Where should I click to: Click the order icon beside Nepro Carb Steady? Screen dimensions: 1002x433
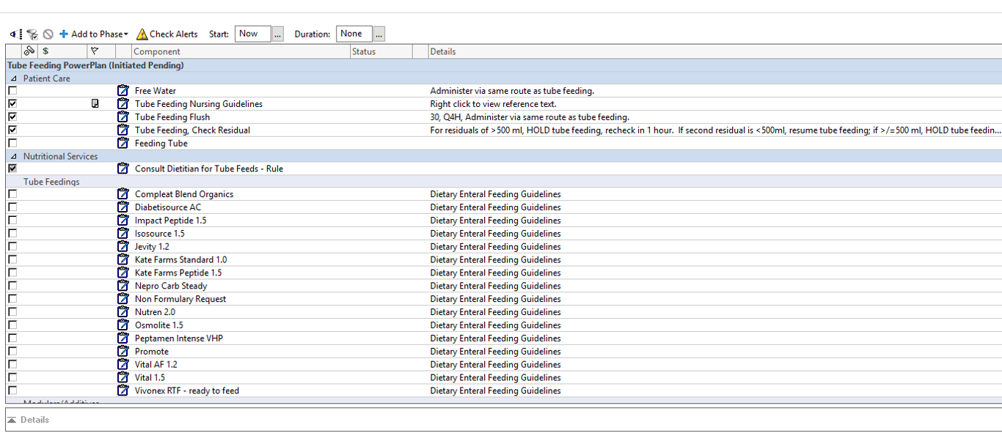123,286
